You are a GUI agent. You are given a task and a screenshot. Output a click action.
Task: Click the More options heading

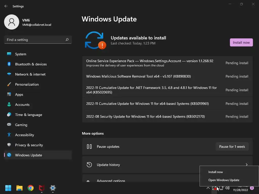point(93,133)
